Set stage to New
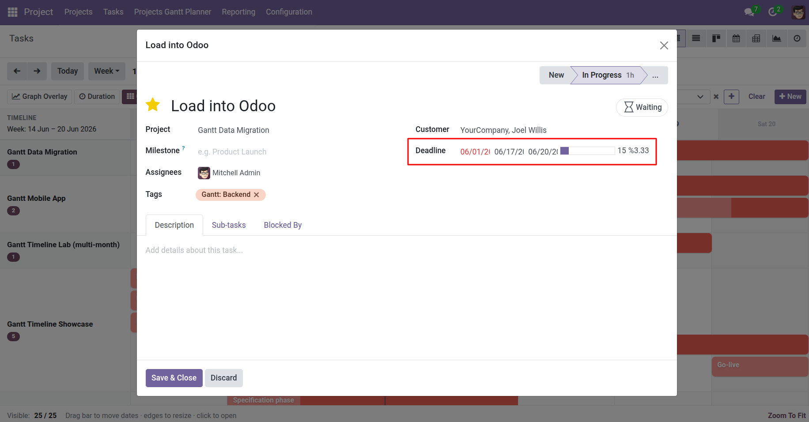This screenshot has width=809, height=422. pos(556,75)
